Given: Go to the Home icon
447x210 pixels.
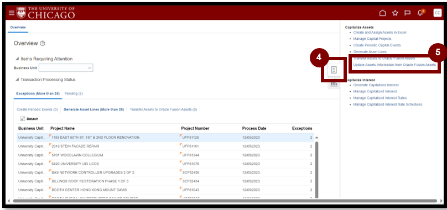Looking at the screenshot, I should point(383,13).
